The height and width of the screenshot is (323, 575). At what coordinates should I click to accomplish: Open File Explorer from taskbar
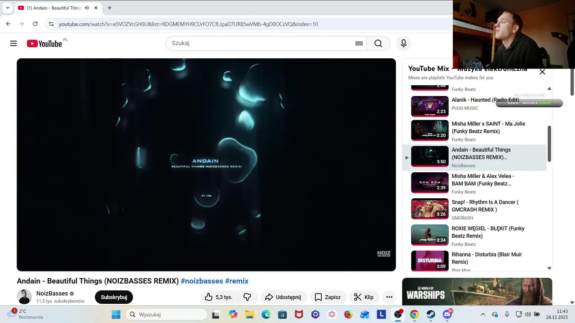249,314
